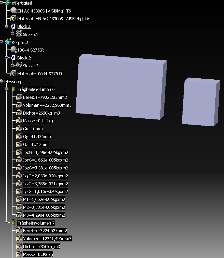Select the EN AC-43300S material sphere icon
This screenshot has height=258, width=224.
pos(13,10)
